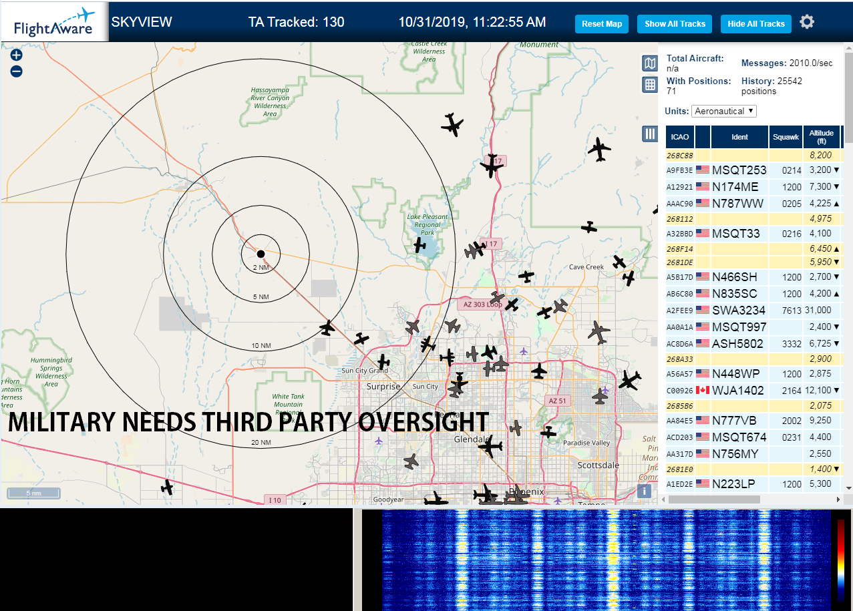Viewport: 853px width, 611px height.
Task: Select the N787WW aircraft row
Action: (x=753, y=203)
